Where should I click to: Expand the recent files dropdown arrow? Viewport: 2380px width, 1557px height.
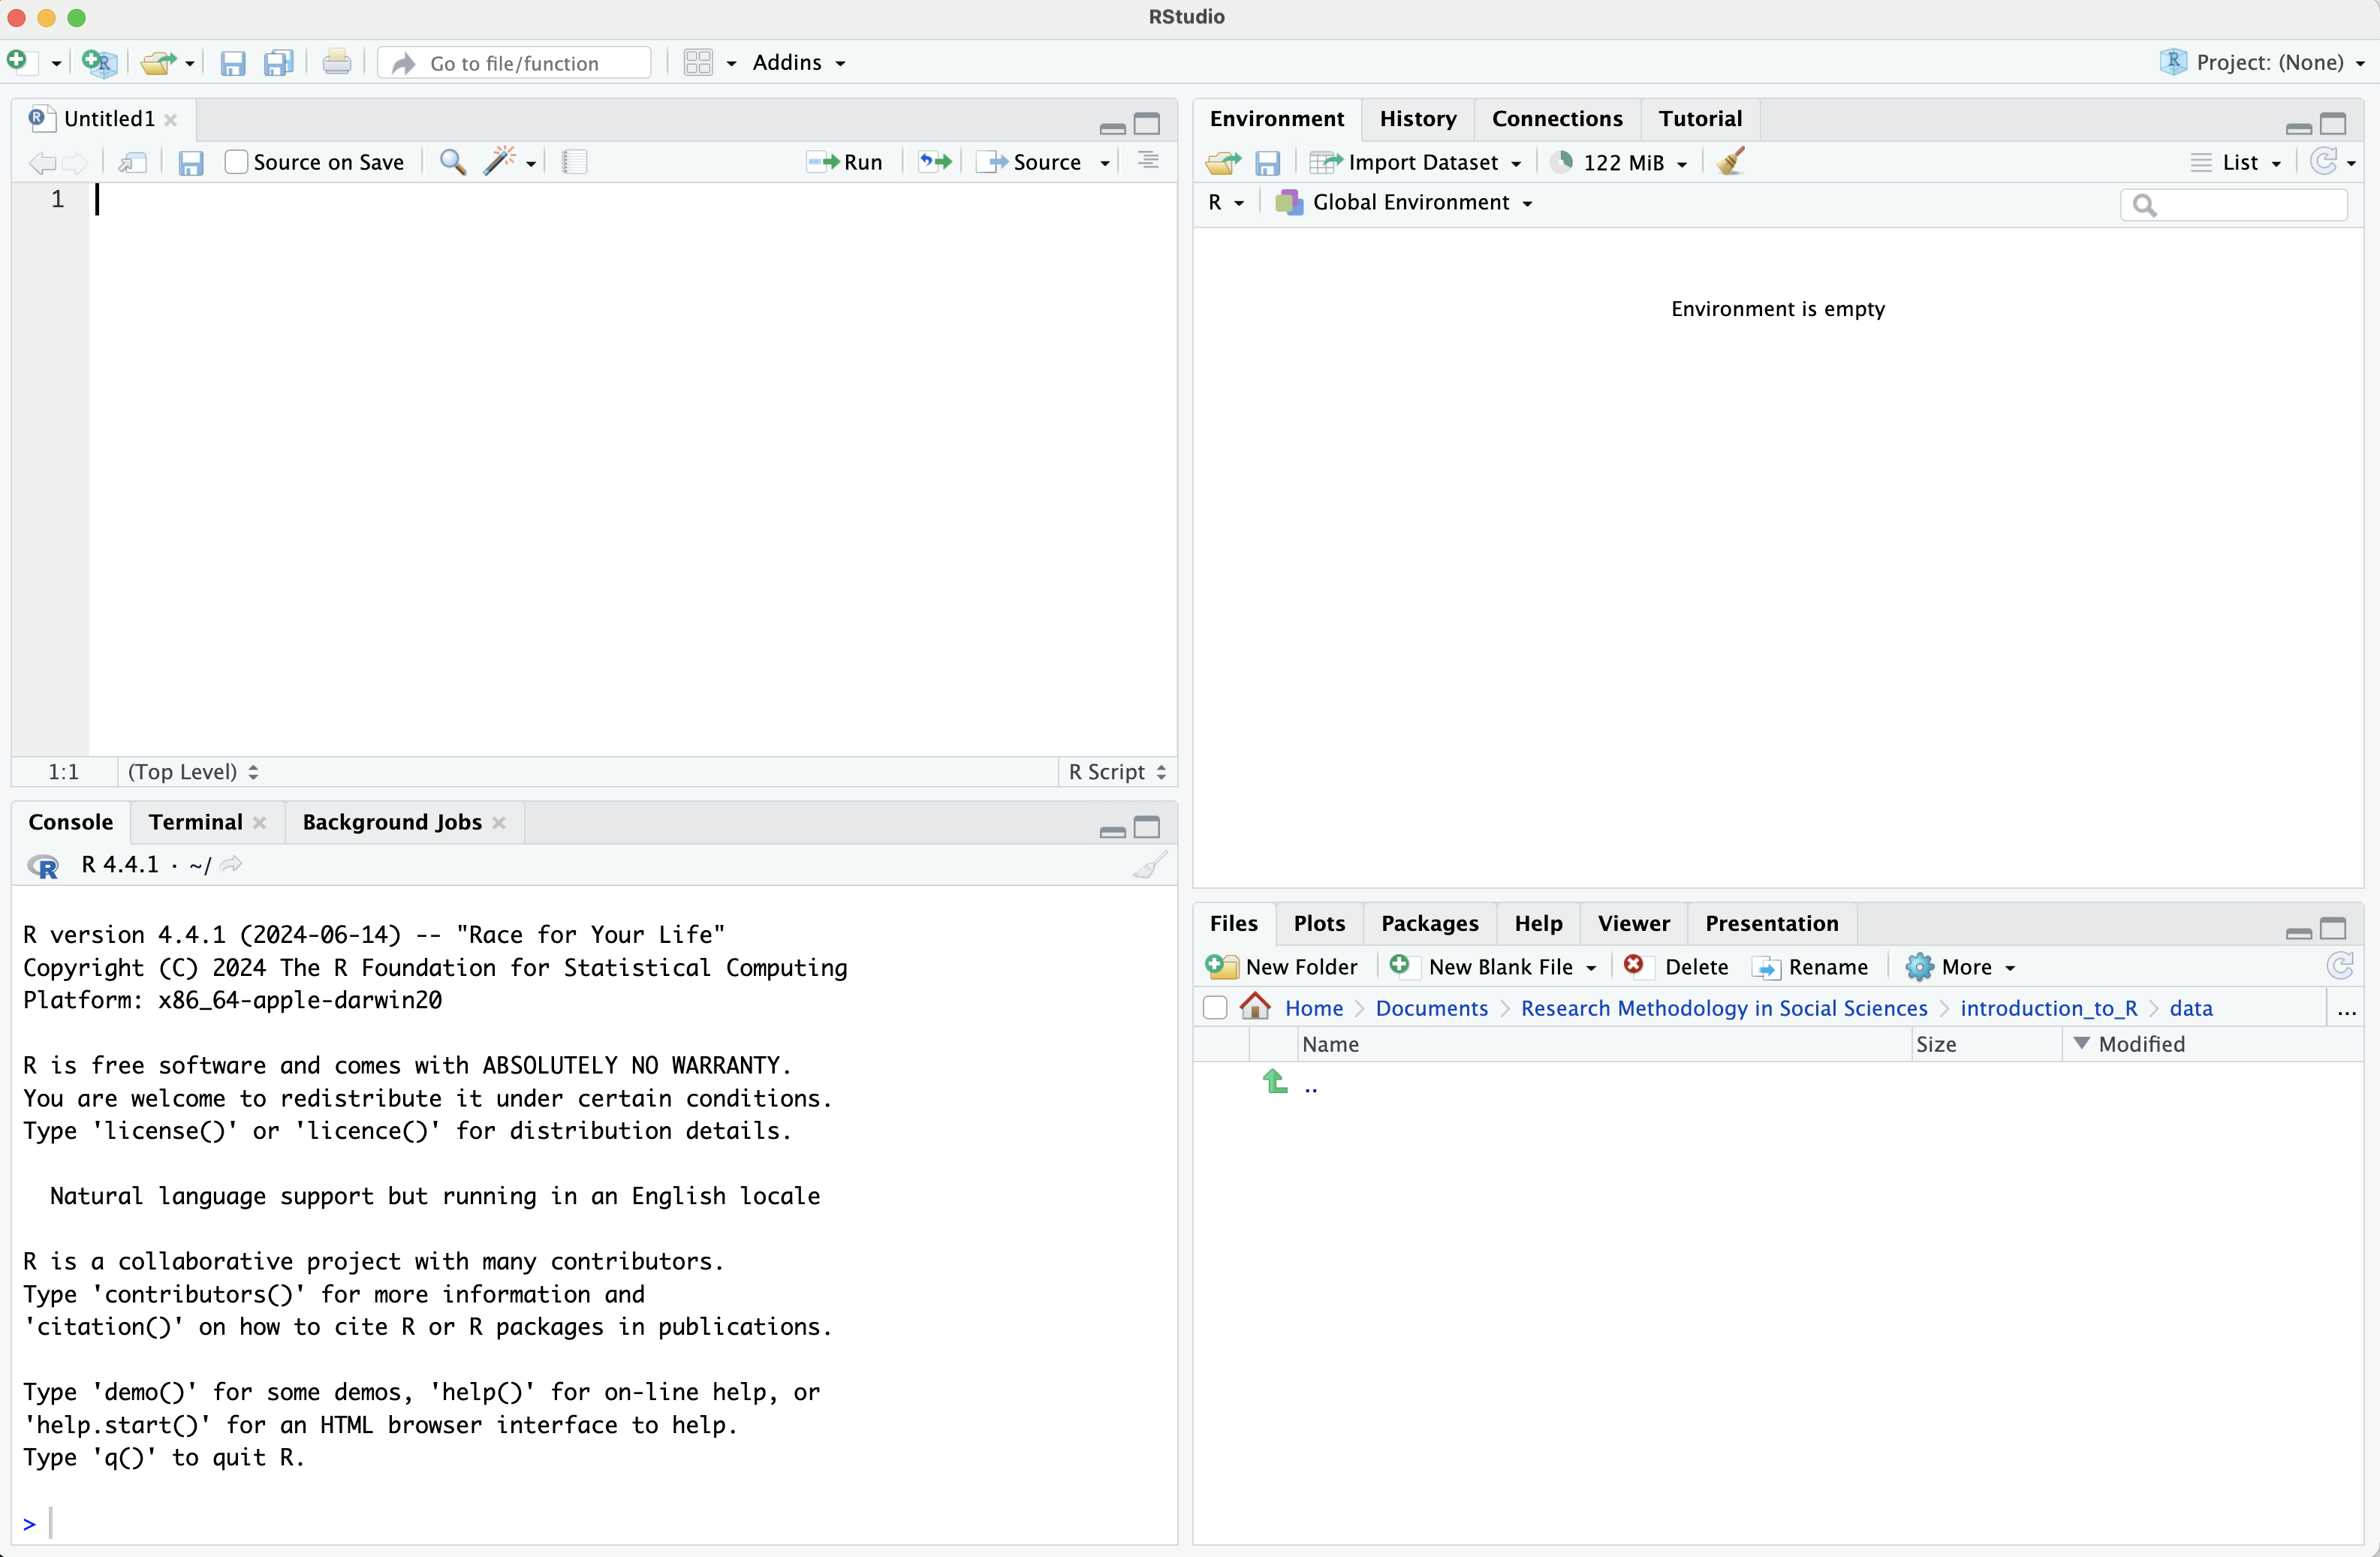pos(189,64)
